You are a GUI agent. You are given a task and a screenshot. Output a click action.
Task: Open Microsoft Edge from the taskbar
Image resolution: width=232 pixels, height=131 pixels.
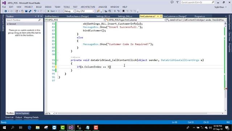click(x=29, y=128)
